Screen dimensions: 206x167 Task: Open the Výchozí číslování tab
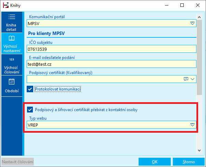pyautogui.click(x=12, y=65)
